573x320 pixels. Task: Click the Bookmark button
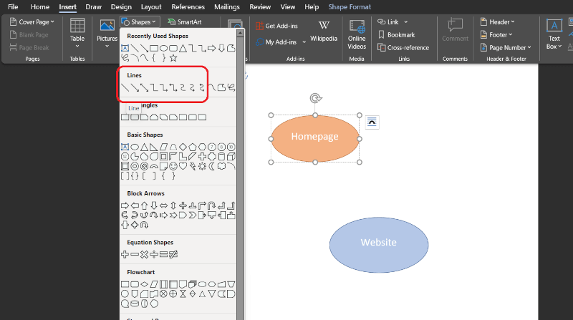tap(400, 34)
